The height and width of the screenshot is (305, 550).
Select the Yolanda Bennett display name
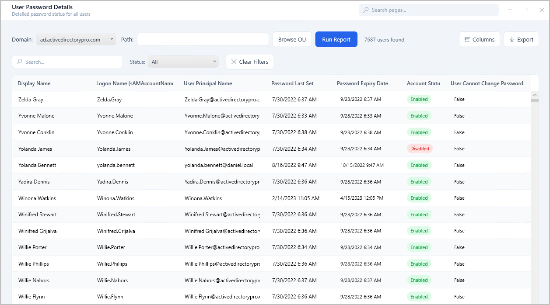(37, 165)
